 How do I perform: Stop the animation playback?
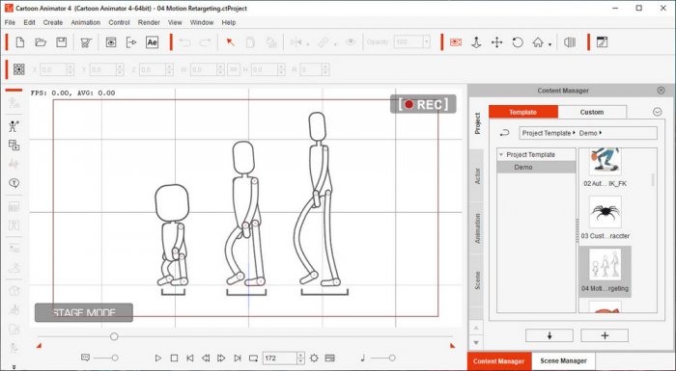click(x=174, y=358)
